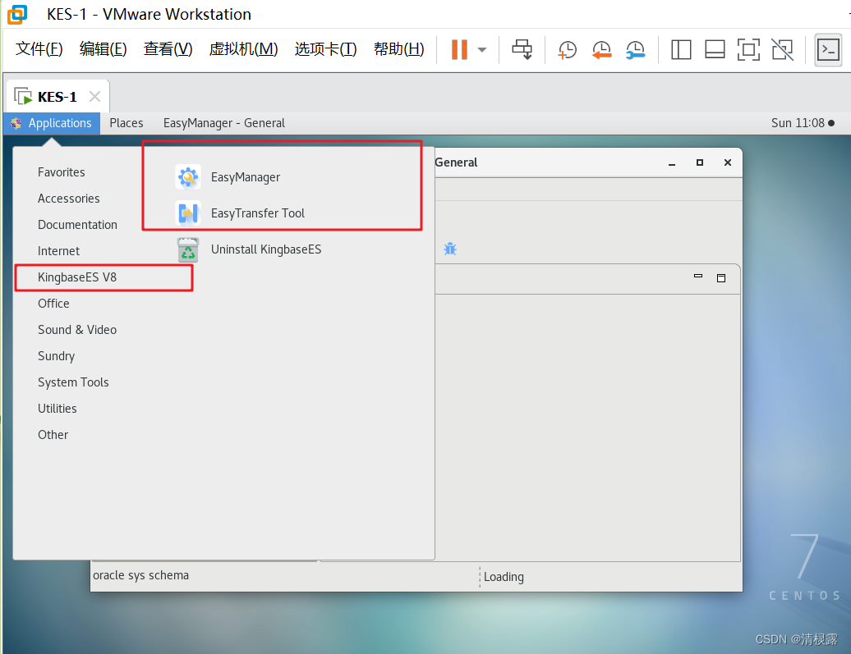Open the snapshot manager

(635, 50)
